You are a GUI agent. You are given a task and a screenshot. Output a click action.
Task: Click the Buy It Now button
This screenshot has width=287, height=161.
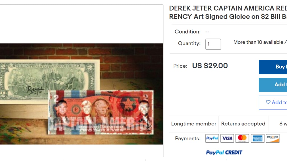273,67
